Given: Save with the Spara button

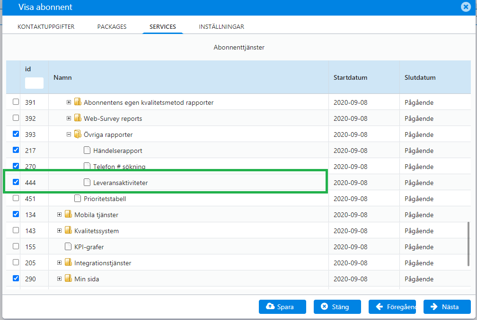Looking at the screenshot, I should point(283,307).
